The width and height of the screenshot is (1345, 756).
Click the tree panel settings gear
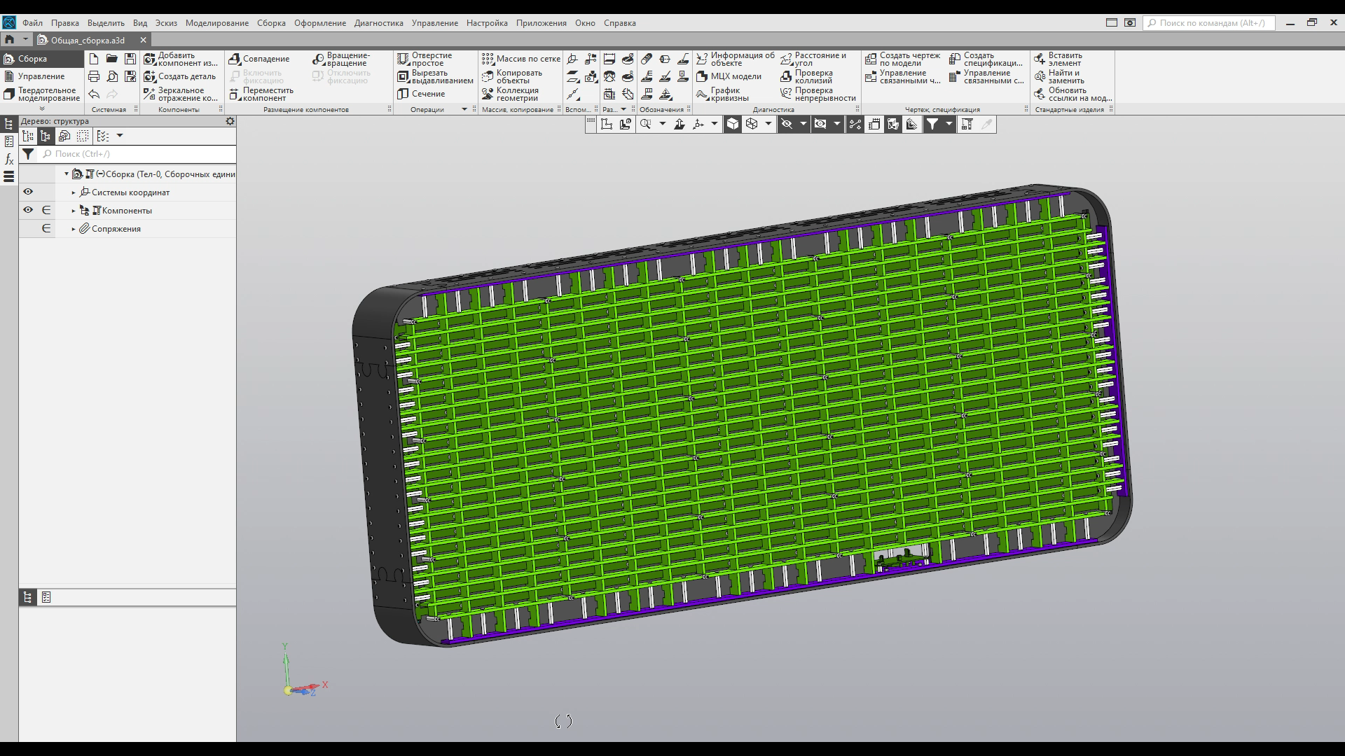230,121
